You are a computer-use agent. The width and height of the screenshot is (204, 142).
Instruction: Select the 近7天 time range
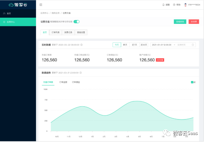click(x=134, y=45)
